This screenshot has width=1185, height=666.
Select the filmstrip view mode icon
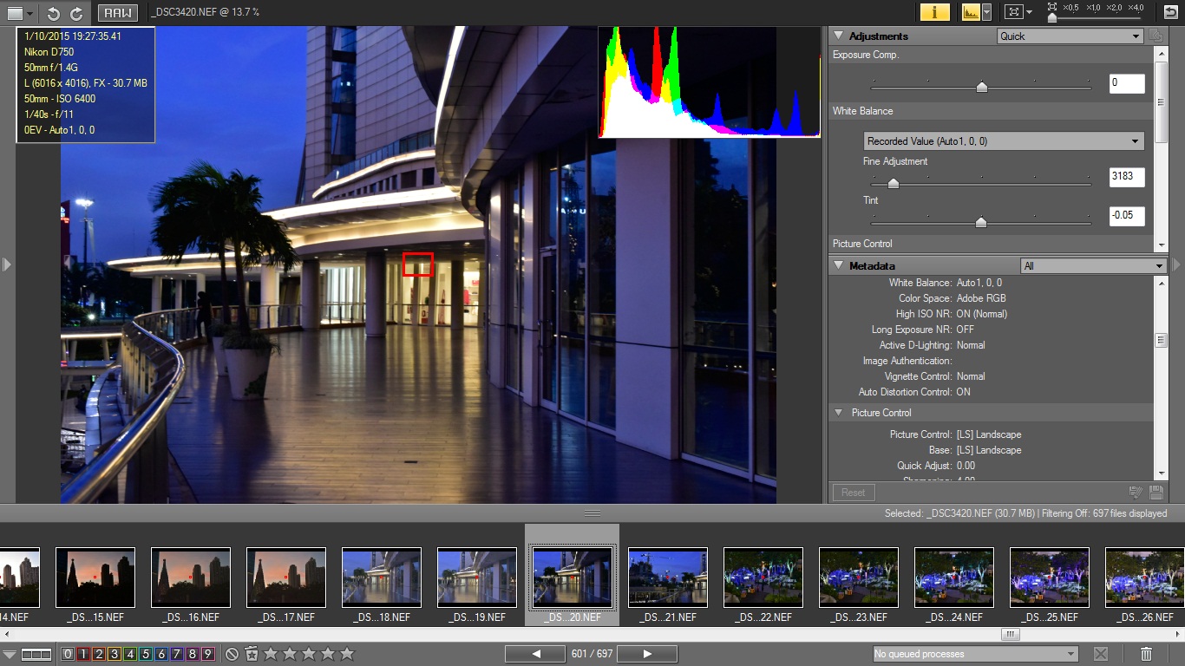coord(36,654)
